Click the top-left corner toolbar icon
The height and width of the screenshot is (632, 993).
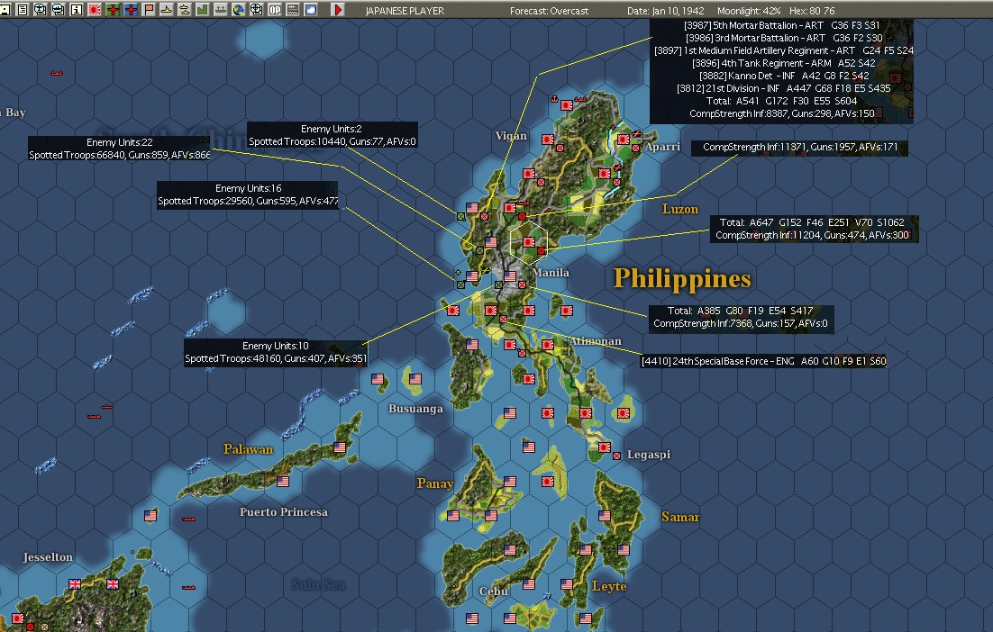coord(5,10)
